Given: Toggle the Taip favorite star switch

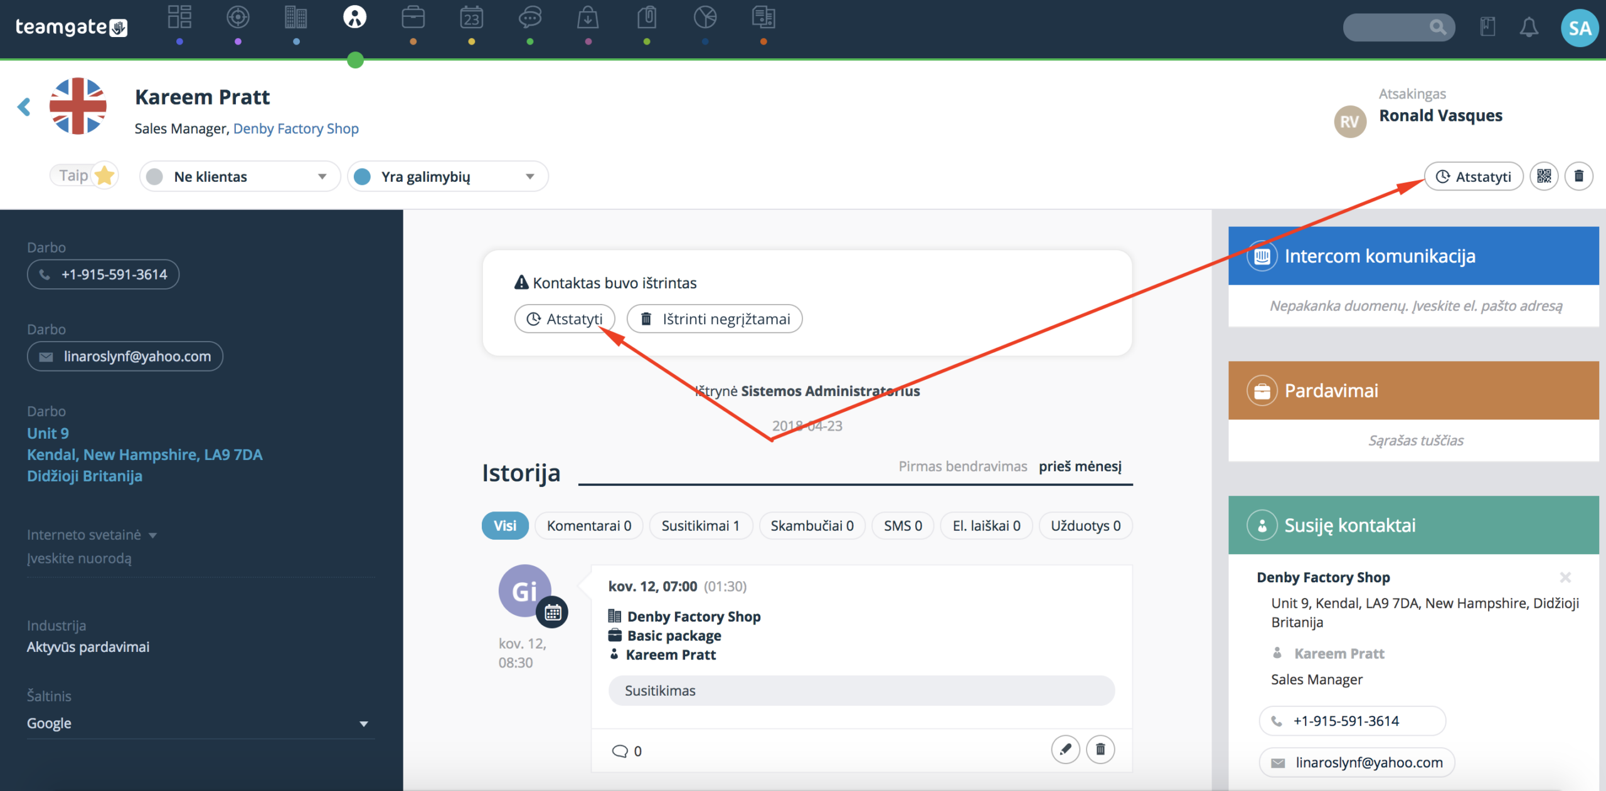Looking at the screenshot, I should (x=85, y=175).
